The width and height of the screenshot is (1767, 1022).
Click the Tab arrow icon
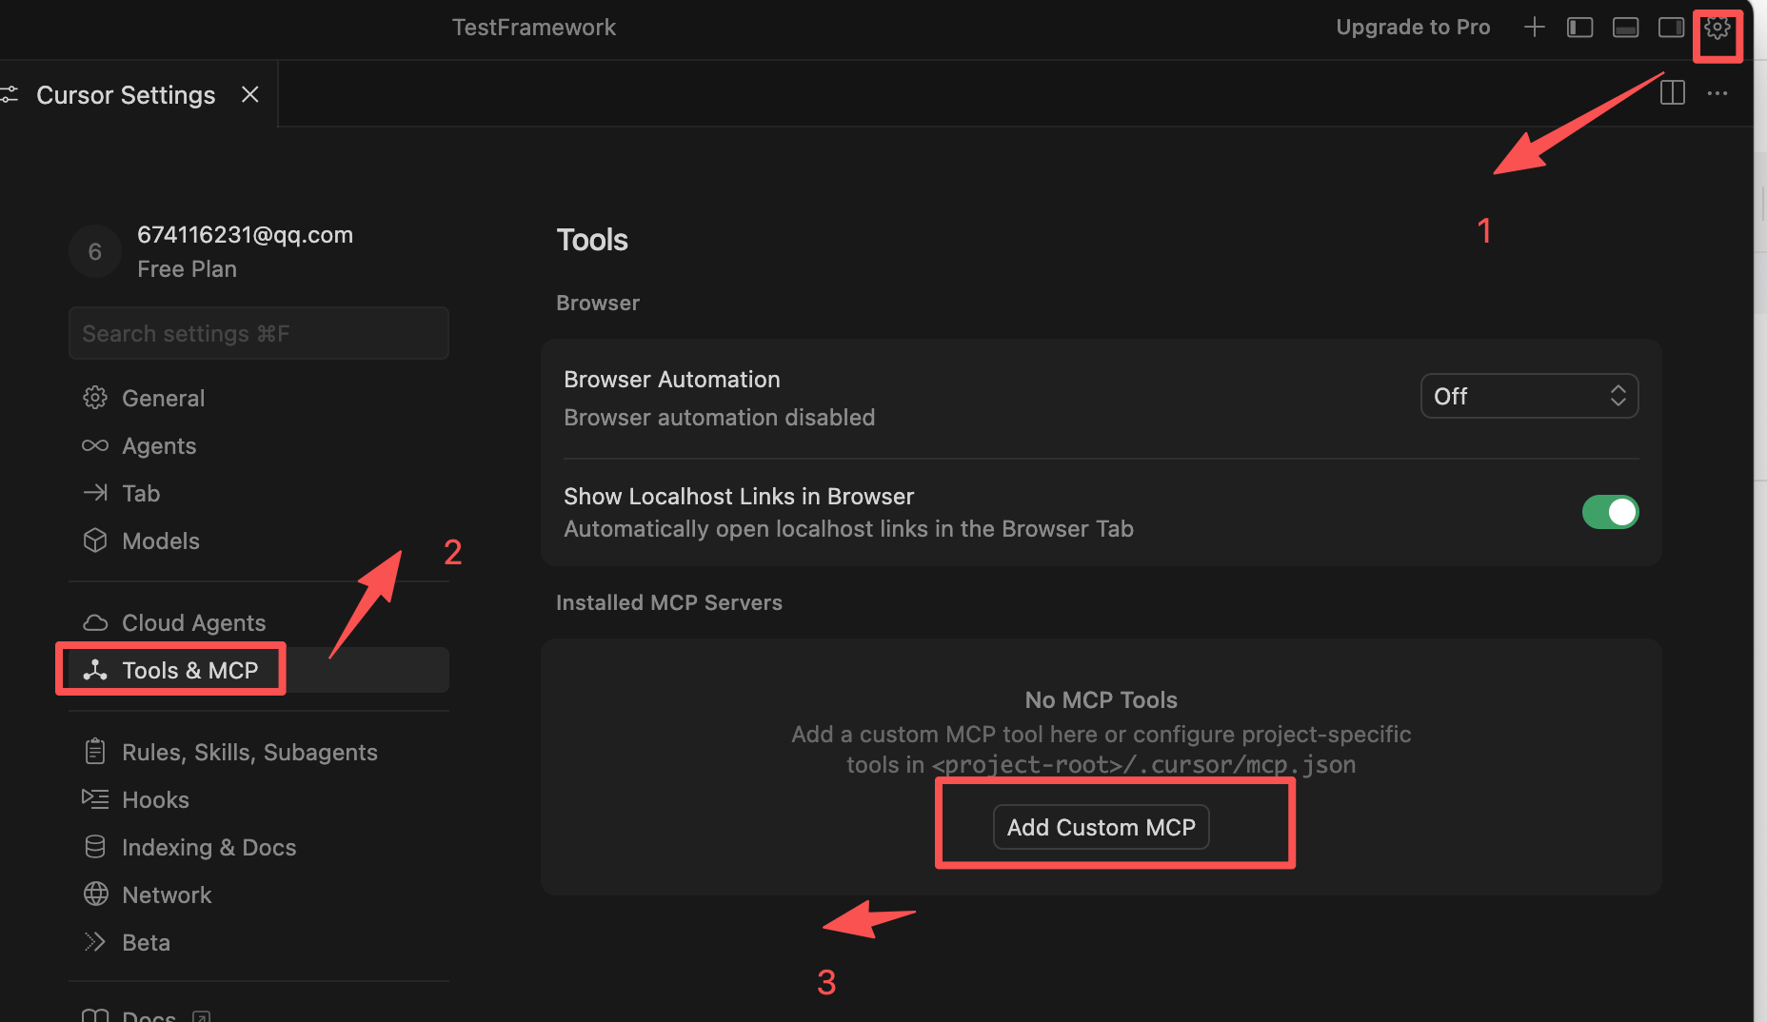(x=95, y=493)
